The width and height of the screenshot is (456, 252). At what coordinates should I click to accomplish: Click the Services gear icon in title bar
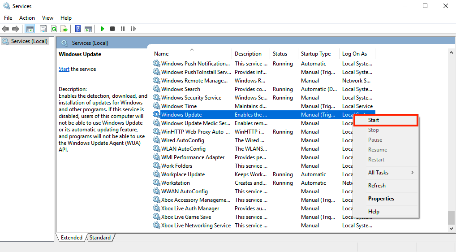[x=6, y=6]
